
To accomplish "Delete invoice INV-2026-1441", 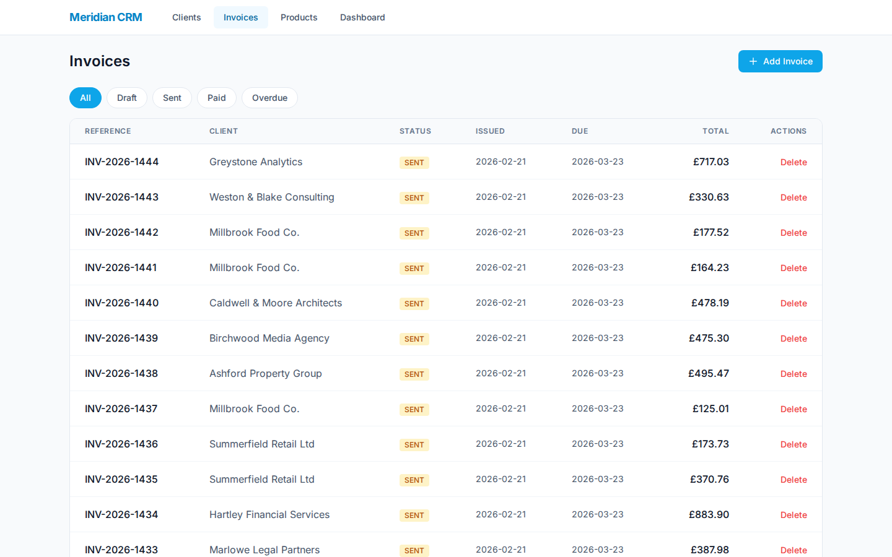I will 794,268.
